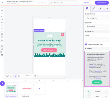Open the Right placement dropdown
This screenshot has width=110, height=98.
(x=101, y=91)
